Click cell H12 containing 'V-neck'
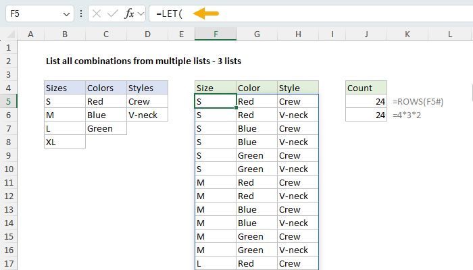The width and height of the screenshot is (473, 270). [x=298, y=196]
